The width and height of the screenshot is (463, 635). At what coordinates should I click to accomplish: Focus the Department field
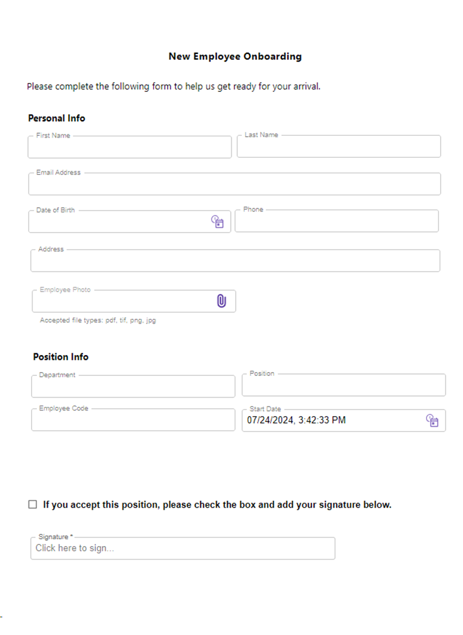point(133,386)
